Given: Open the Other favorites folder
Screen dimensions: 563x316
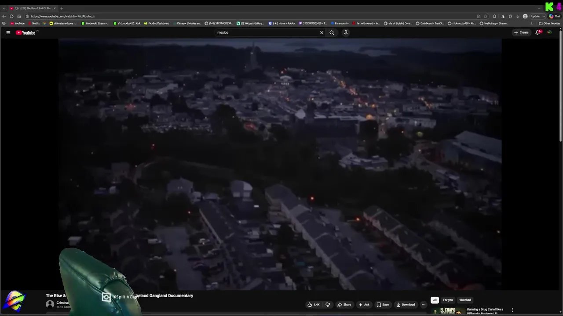Looking at the screenshot, I should click(x=549, y=23).
